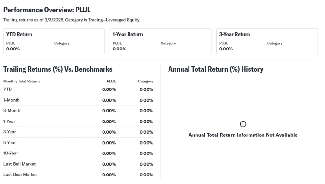
Task: Select the YTD Return card title
Action: 19,35
